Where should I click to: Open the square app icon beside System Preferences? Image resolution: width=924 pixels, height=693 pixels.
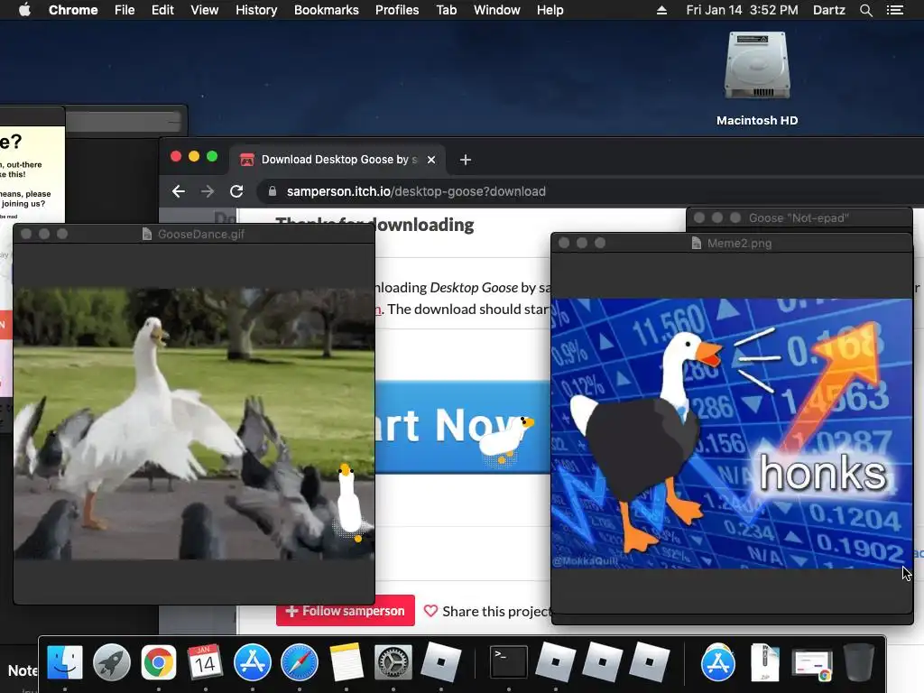(x=440, y=662)
